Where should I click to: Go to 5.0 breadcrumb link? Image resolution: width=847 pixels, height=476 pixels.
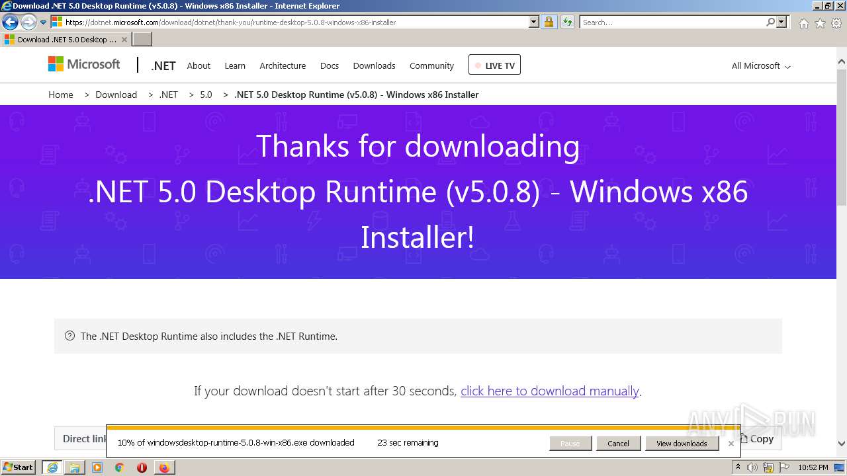206,95
